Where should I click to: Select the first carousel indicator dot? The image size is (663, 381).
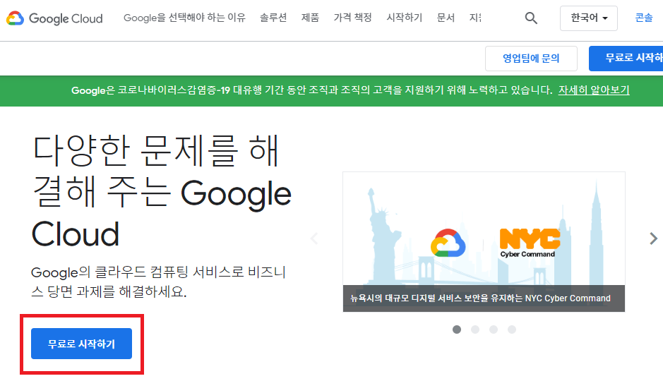[457, 329]
